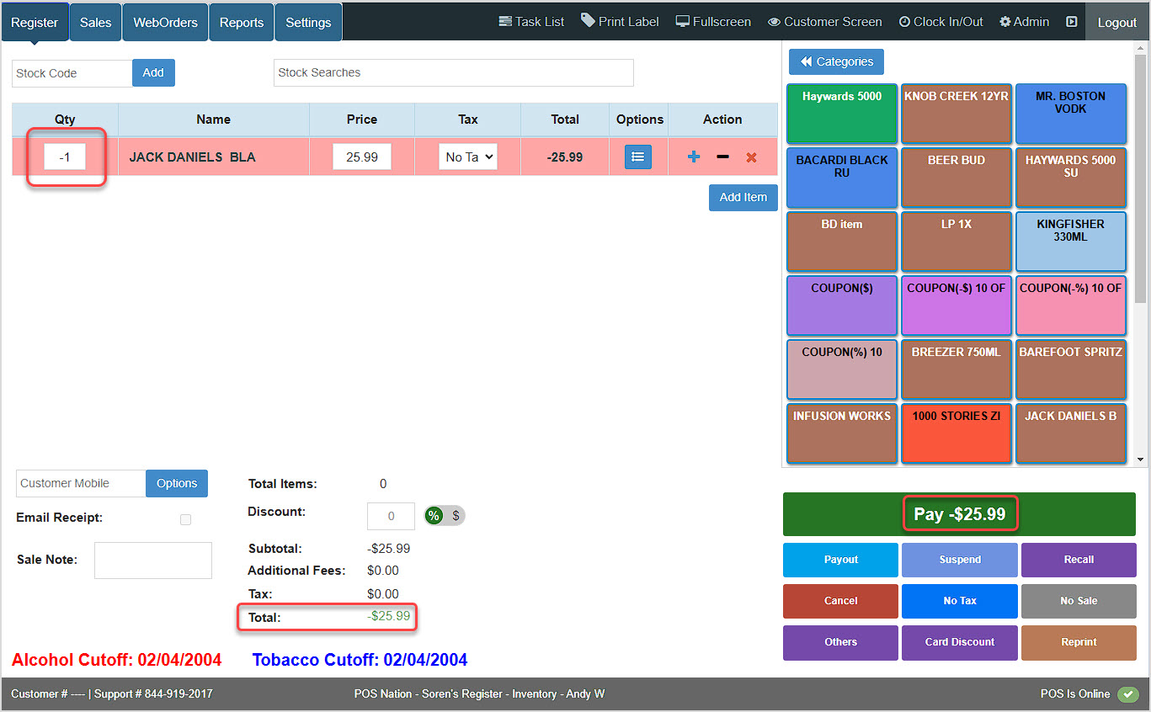Remove the Jack Daniels item with red X
The height and width of the screenshot is (712, 1151).
click(751, 157)
